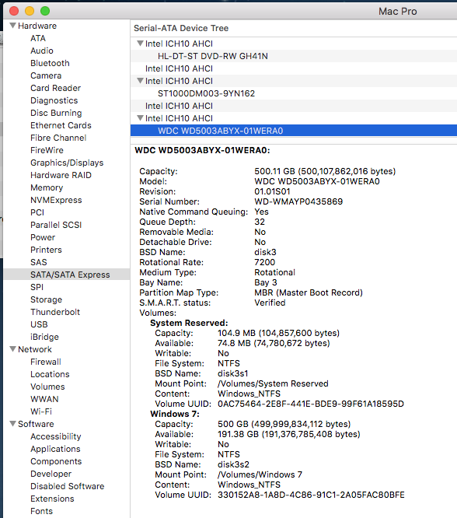Select Developer entry
The height and width of the screenshot is (518, 457).
tap(51, 474)
